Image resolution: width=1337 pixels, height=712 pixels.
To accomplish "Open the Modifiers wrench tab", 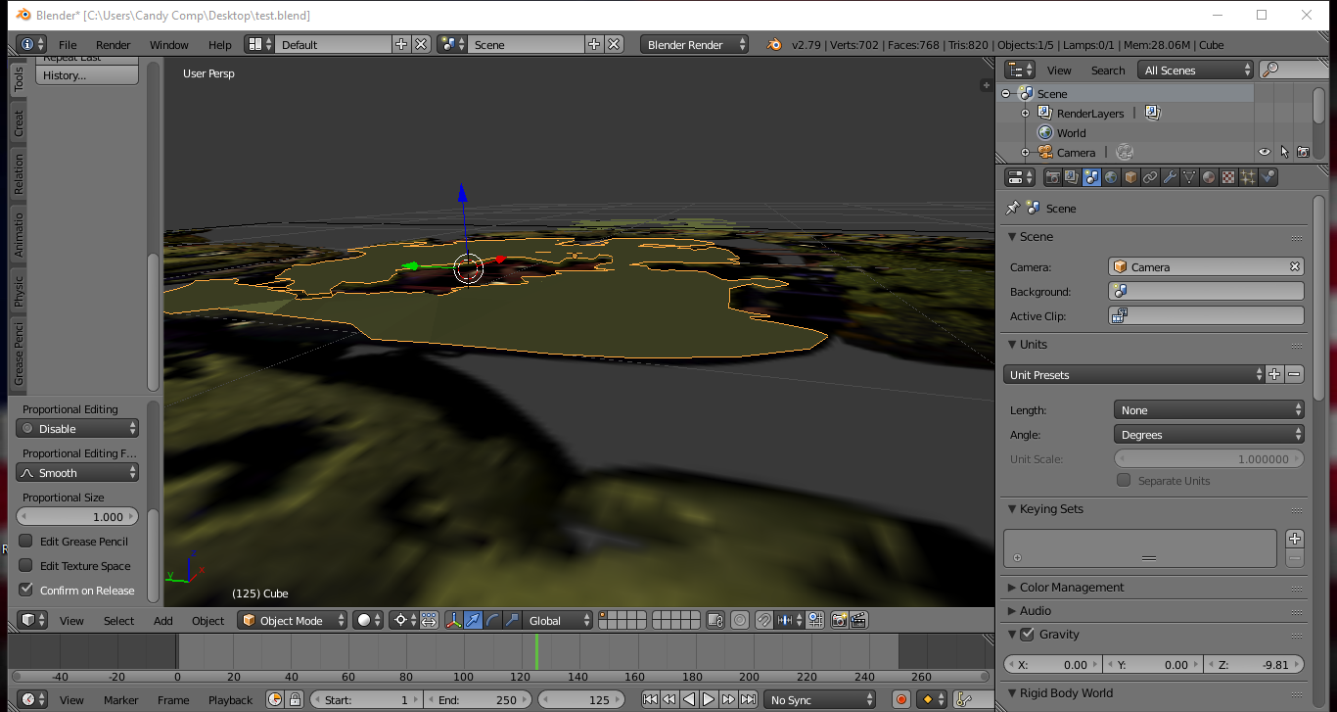I will coord(1170,177).
